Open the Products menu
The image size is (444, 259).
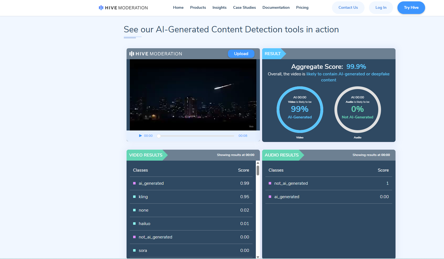[x=198, y=8]
